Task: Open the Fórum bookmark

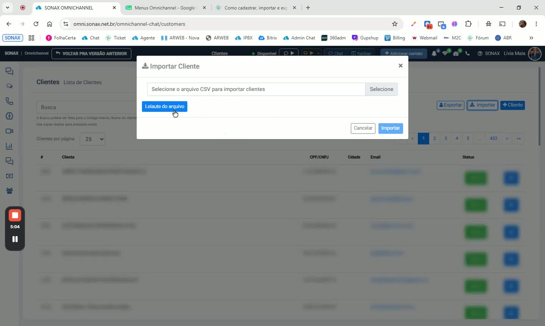Action: [x=478, y=38]
